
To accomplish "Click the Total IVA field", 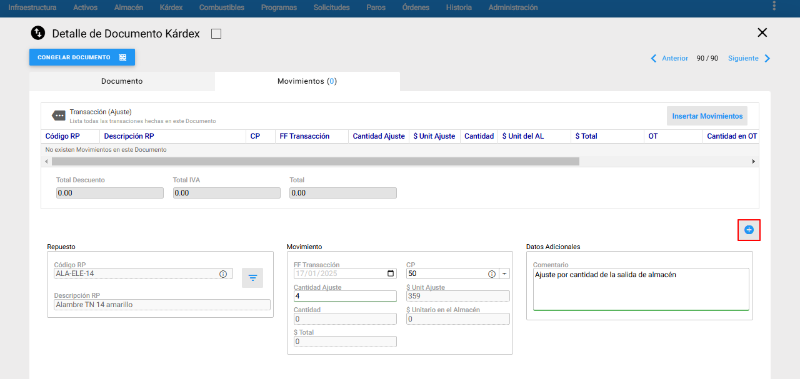I will 227,193.
